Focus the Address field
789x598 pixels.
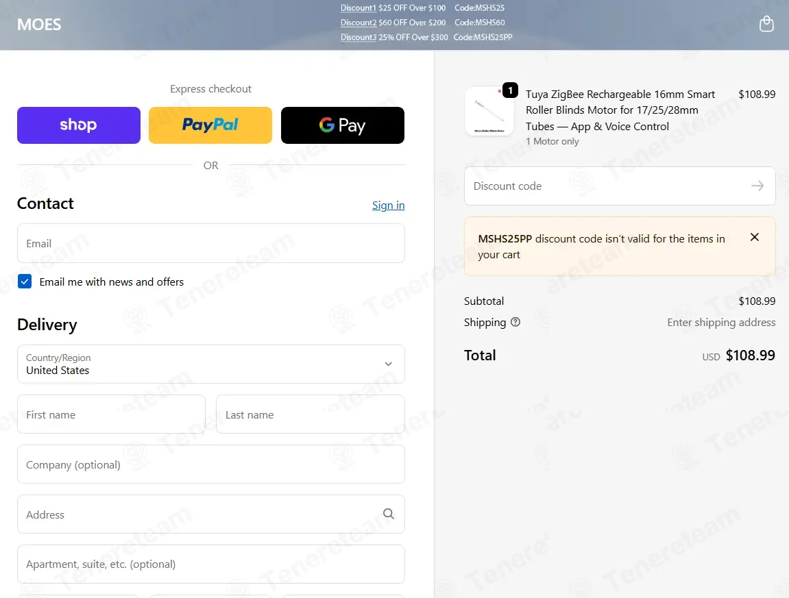pyautogui.click(x=211, y=514)
